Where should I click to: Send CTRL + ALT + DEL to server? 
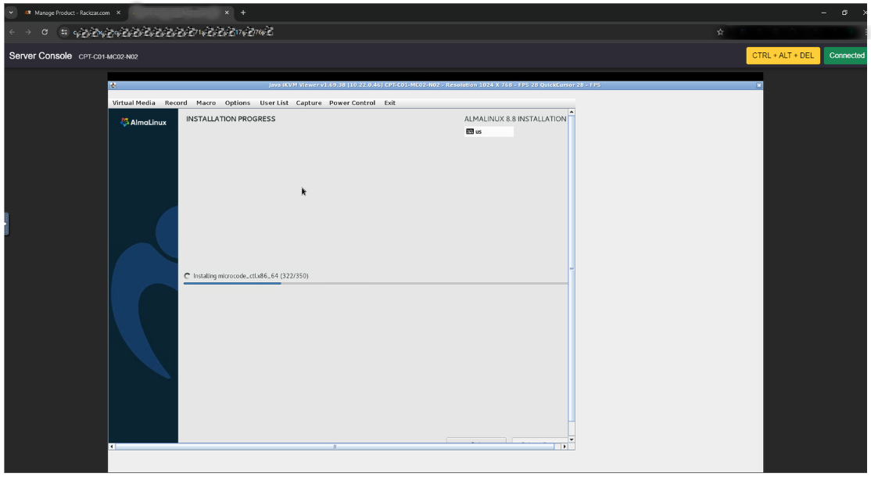pos(783,56)
